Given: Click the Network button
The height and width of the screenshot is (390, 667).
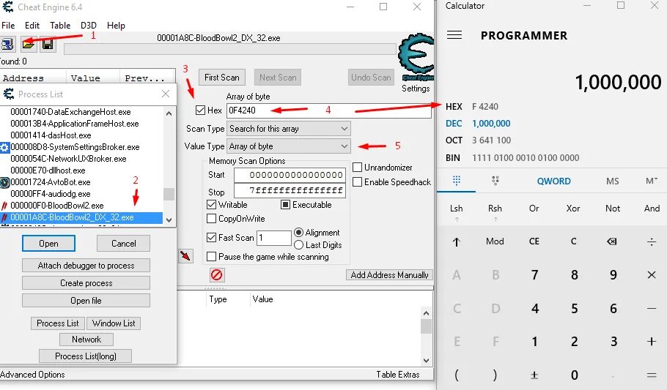Looking at the screenshot, I should tap(86, 340).
